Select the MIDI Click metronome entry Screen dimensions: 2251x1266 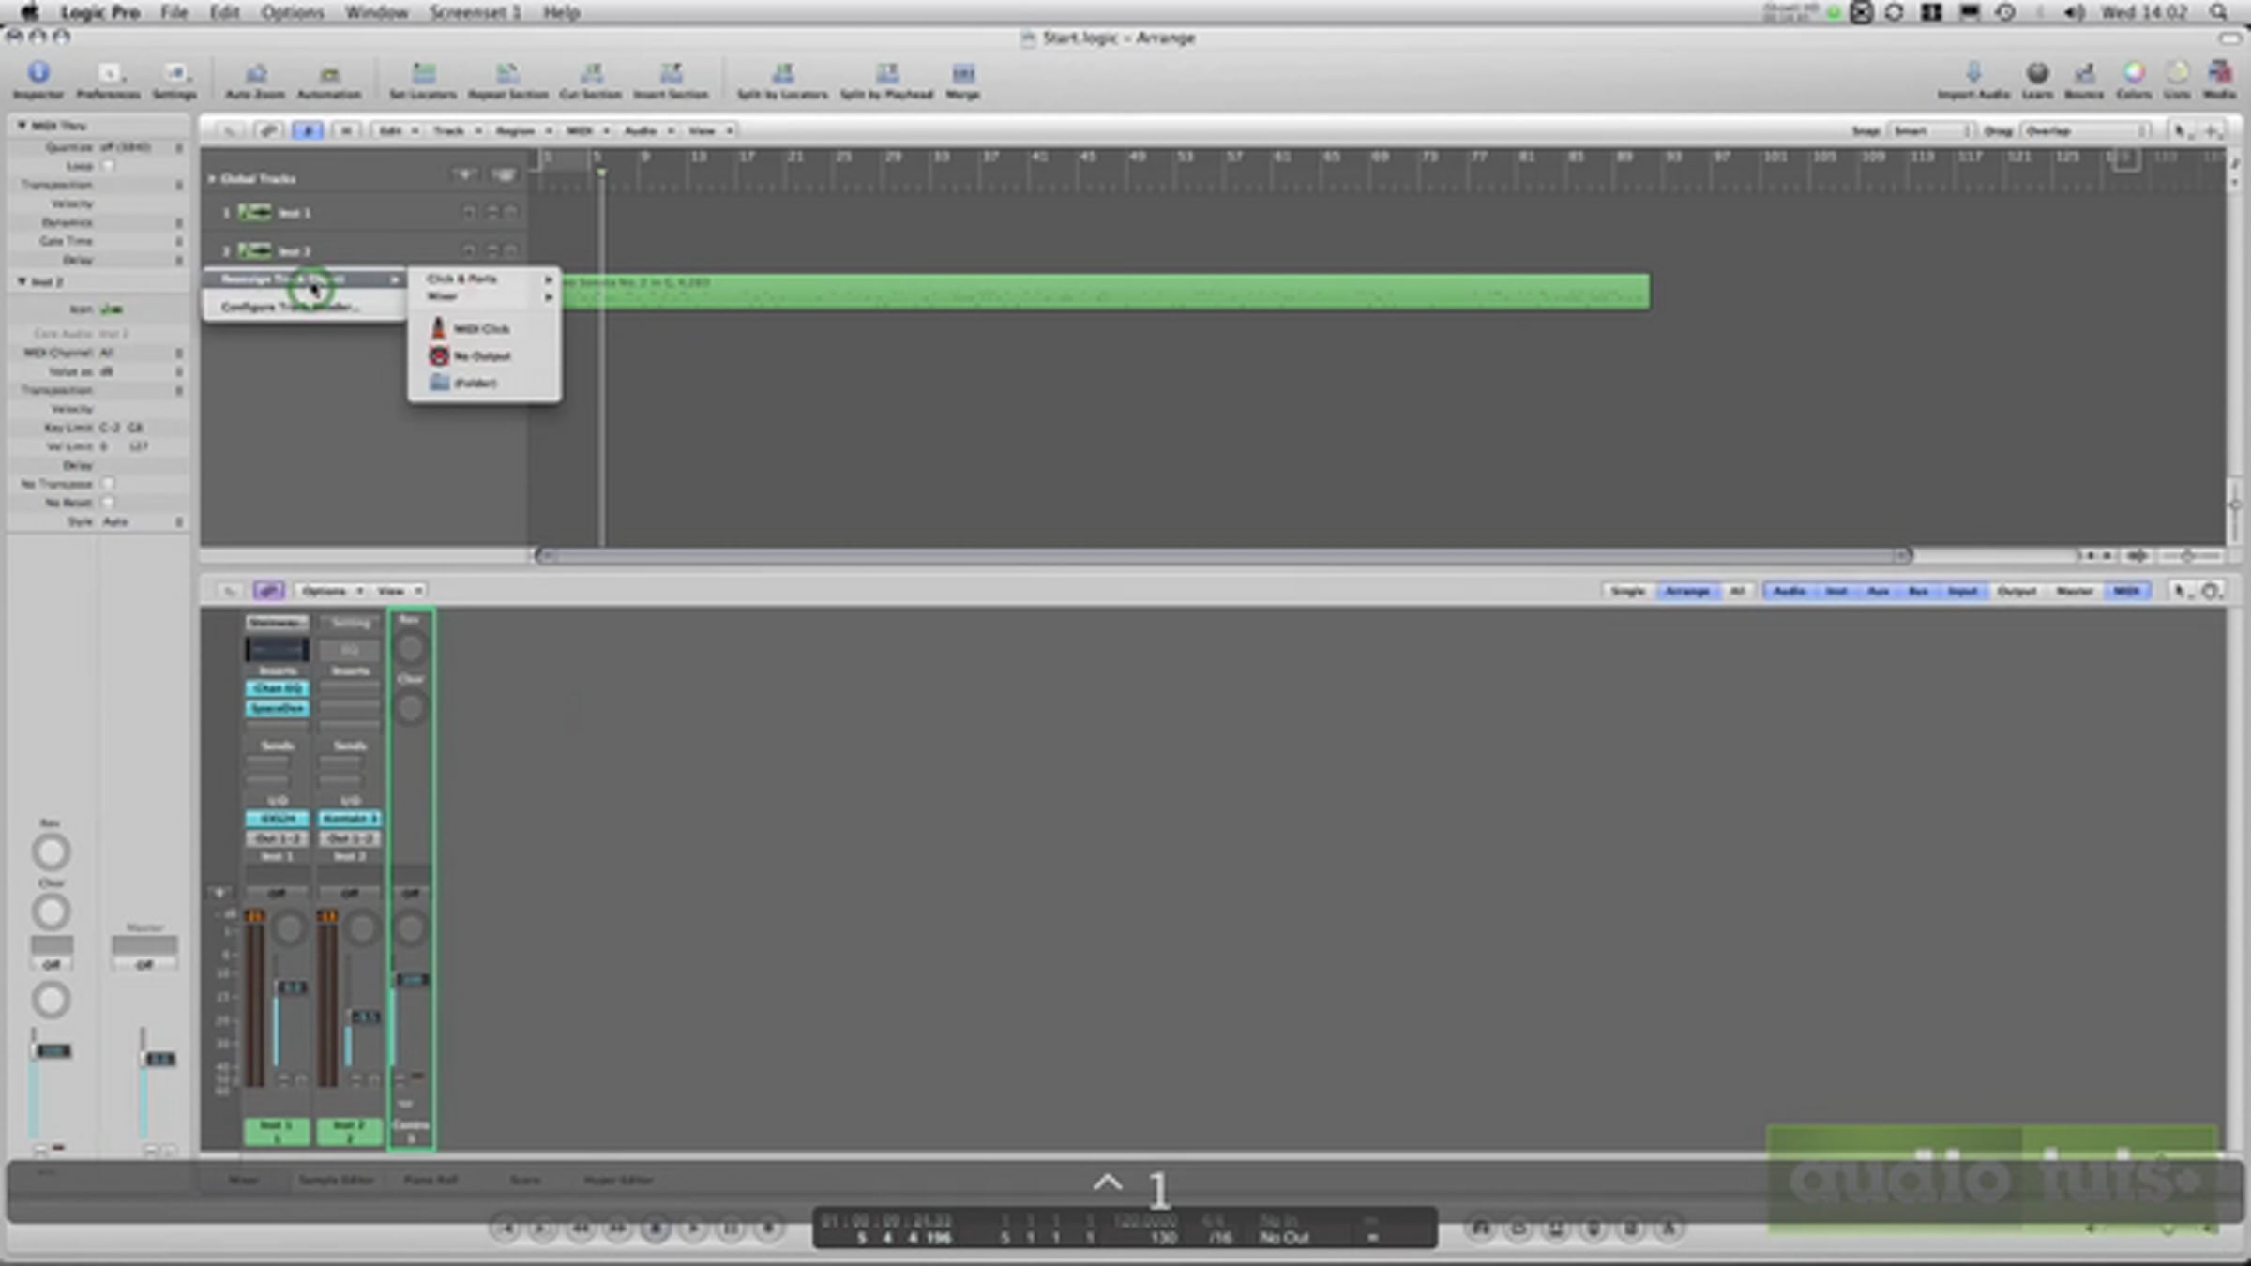click(x=484, y=329)
